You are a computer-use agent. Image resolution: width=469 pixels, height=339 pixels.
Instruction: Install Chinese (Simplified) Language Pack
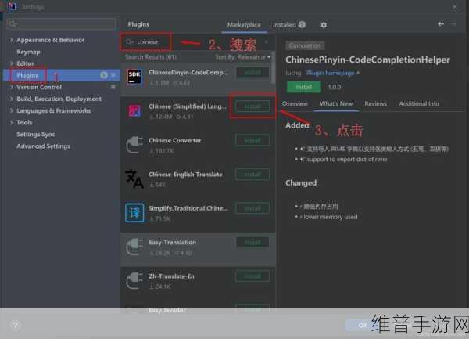pyautogui.click(x=252, y=106)
